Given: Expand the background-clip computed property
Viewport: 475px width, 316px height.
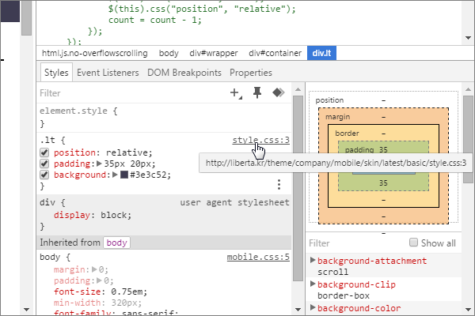Looking at the screenshot, I should point(313,284).
